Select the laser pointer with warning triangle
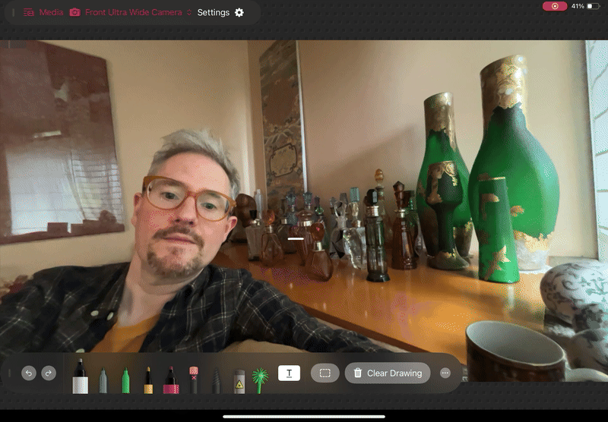Image resolution: width=608 pixels, height=422 pixels. [x=239, y=381]
